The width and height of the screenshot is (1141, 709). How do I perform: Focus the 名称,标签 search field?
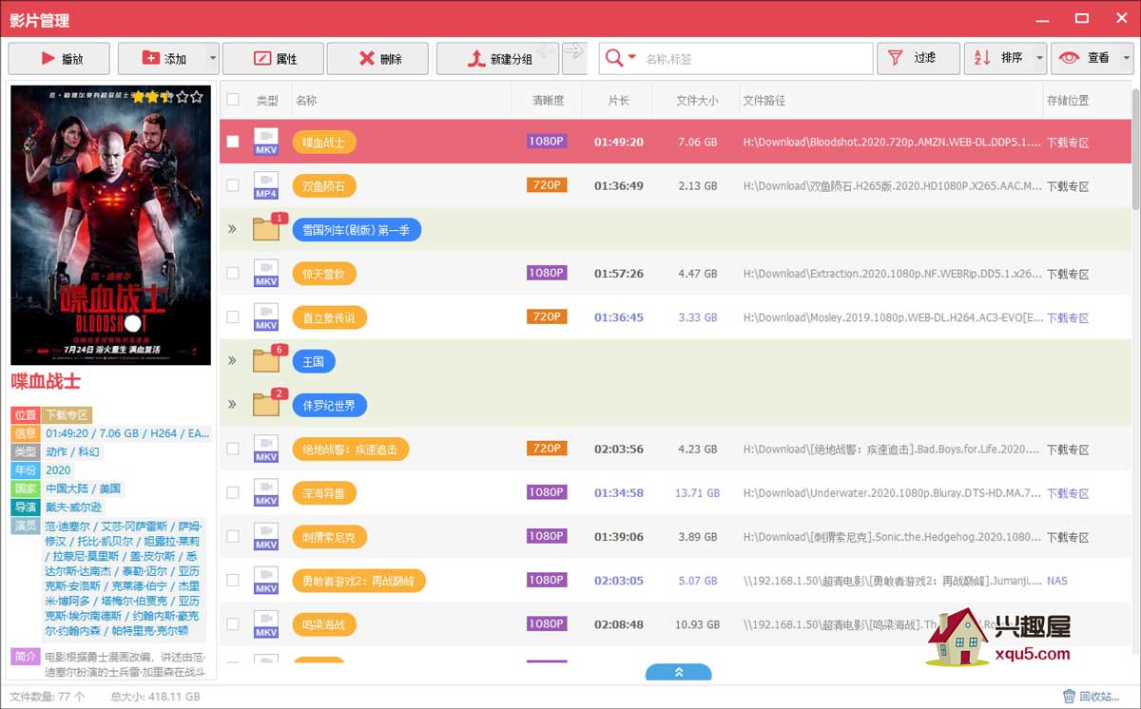pos(755,59)
